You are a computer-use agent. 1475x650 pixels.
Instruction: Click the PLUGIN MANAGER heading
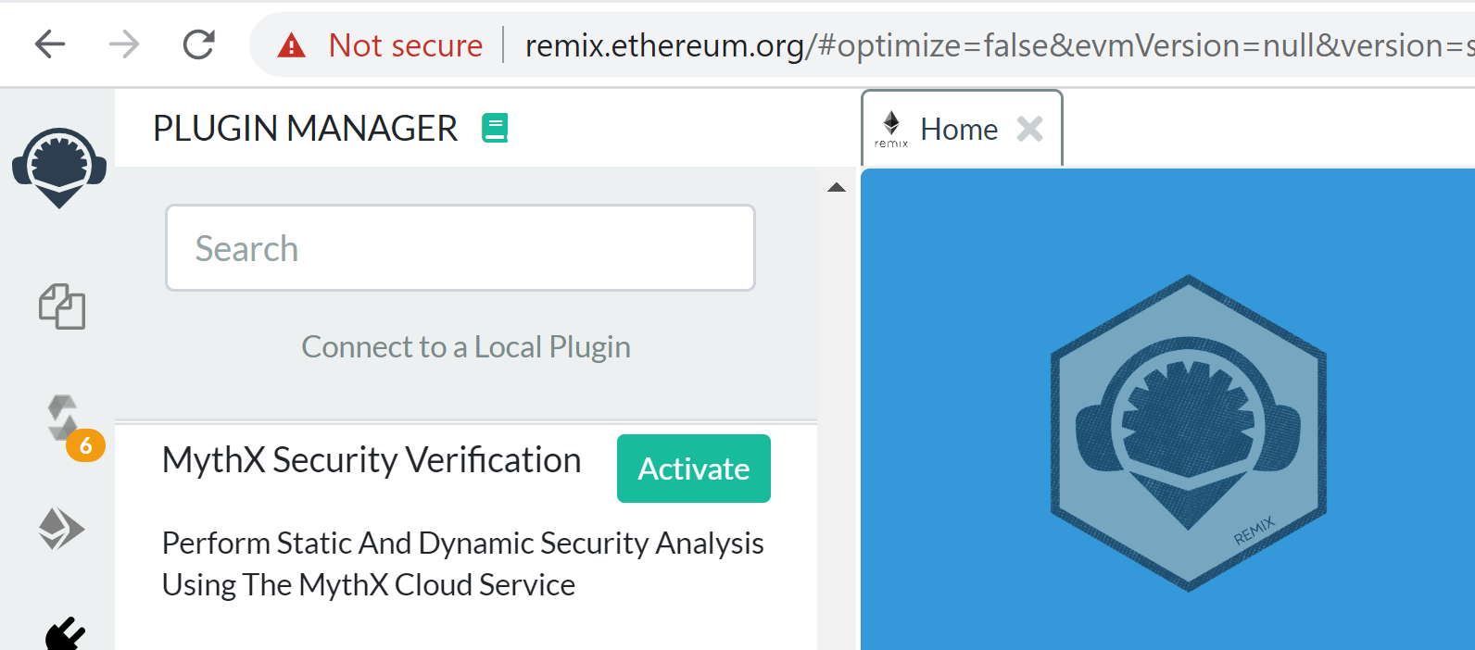(x=305, y=128)
